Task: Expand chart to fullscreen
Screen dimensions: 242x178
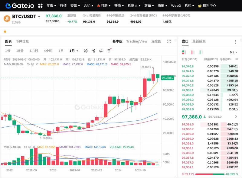Action: 169,41
